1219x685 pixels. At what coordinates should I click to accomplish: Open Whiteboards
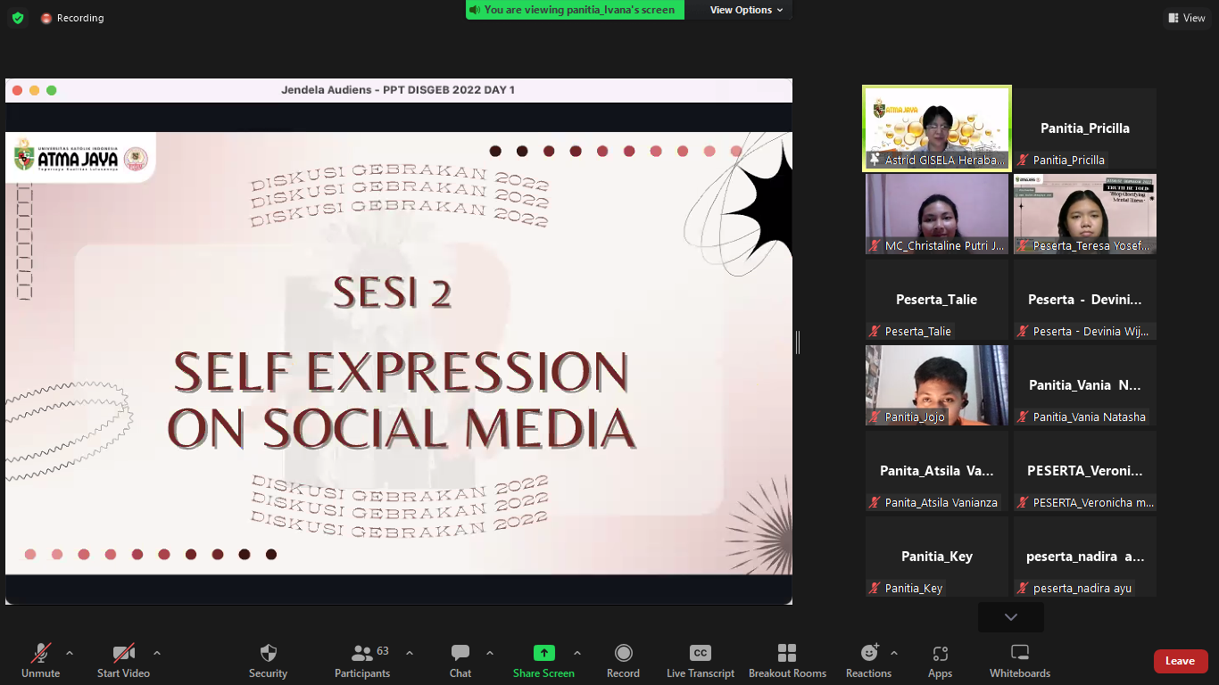[1019, 654]
